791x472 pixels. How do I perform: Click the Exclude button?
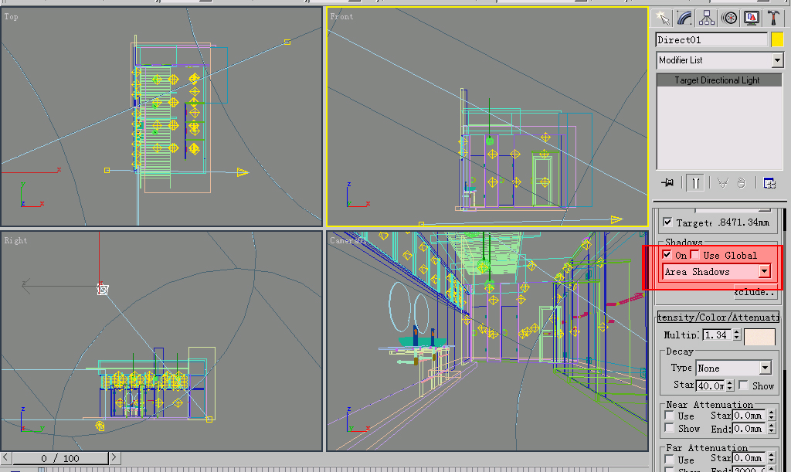pos(758,292)
